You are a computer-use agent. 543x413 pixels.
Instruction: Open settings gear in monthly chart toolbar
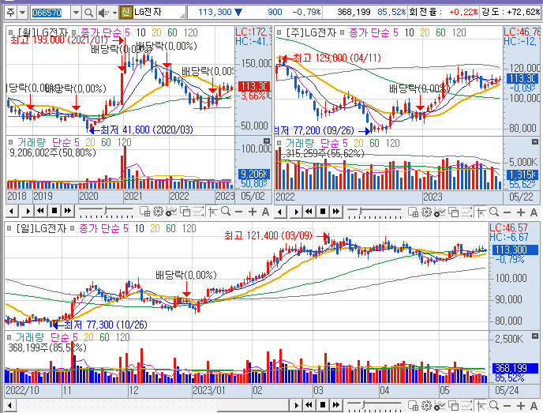[x=159, y=211]
